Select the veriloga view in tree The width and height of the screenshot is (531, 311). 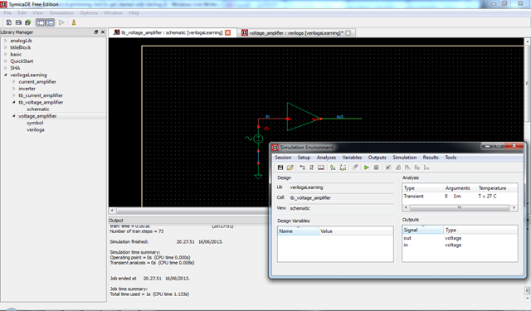coord(36,129)
